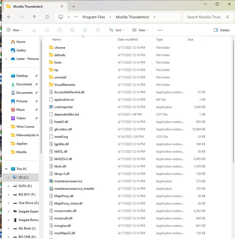Select the AccessibleMarshal.dll file icon
Screen dimensions: 235x239
point(51,92)
